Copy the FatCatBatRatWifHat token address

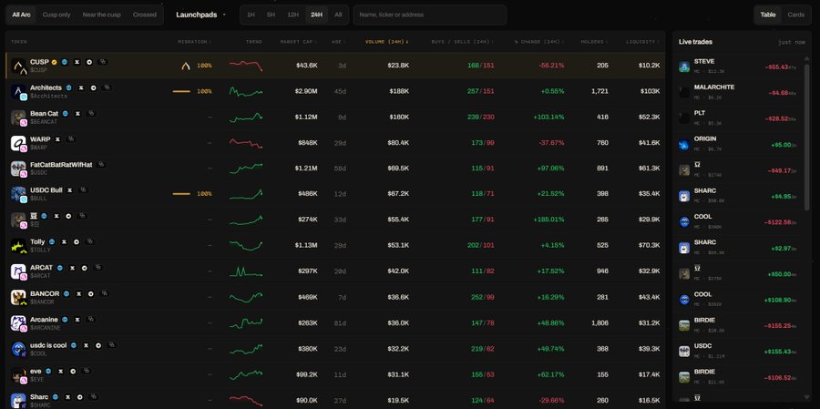[101, 165]
